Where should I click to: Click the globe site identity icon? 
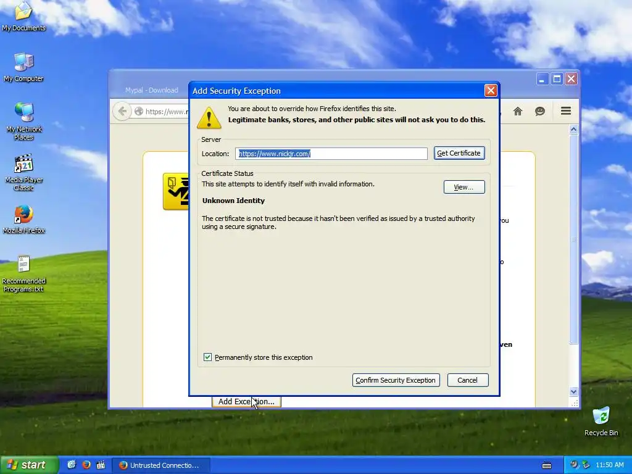[139, 111]
